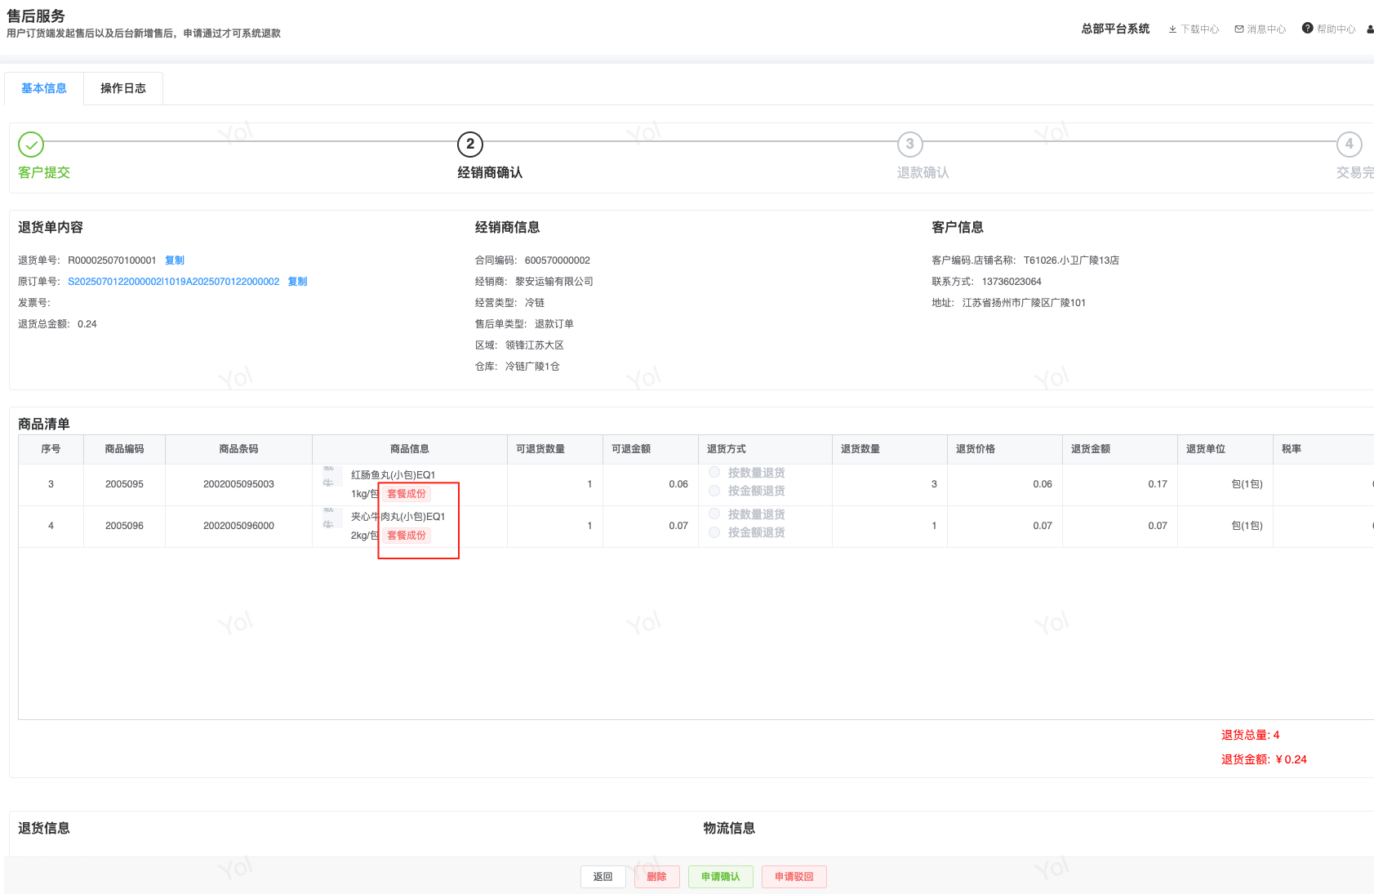
Task: Click the step 4 circle icon
Action: tap(1349, 145)
